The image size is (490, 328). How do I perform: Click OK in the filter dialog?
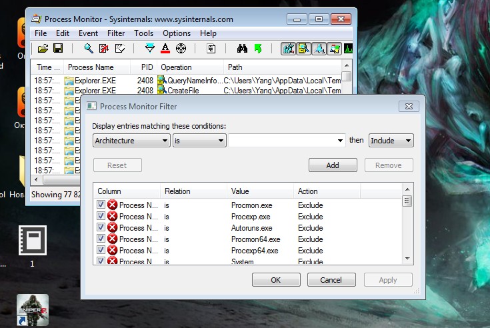(276, 279)
